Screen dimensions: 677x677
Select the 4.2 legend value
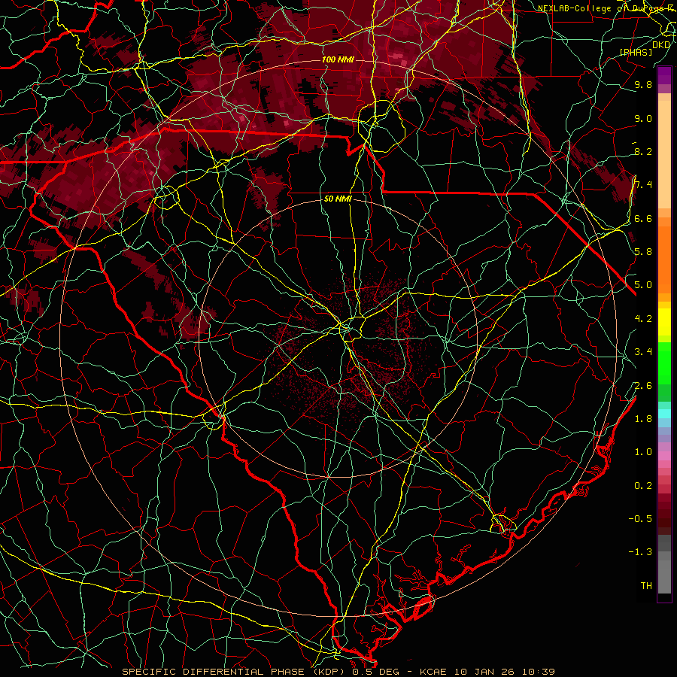[643, 319]
